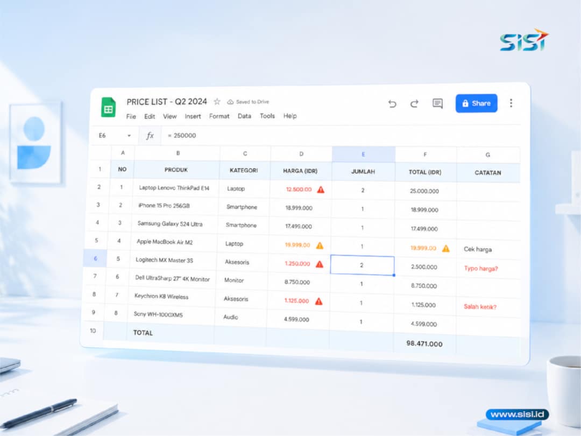Viewport: 581px width, 436px height.
Task: Click the selected cell E6 containing 2
Action: [362, 265]
